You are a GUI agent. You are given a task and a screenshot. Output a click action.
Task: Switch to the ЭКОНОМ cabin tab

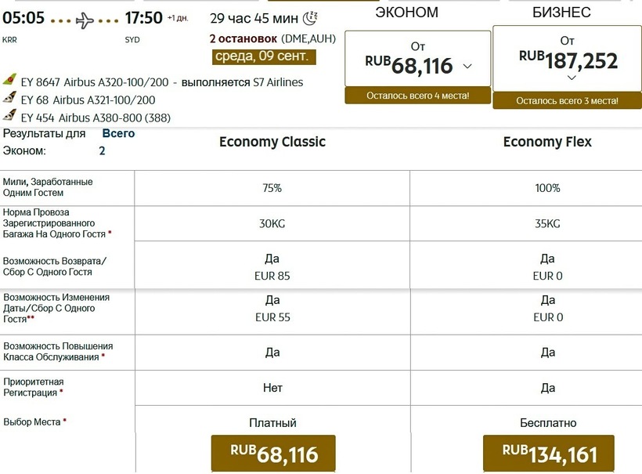tap(407, 13)
